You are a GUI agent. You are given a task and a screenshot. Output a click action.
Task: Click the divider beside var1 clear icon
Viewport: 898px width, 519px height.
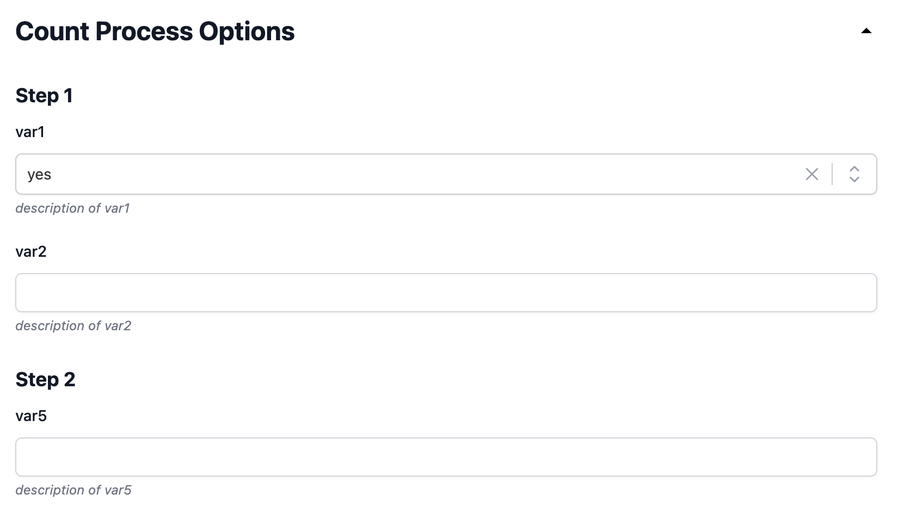pos(832,174)
